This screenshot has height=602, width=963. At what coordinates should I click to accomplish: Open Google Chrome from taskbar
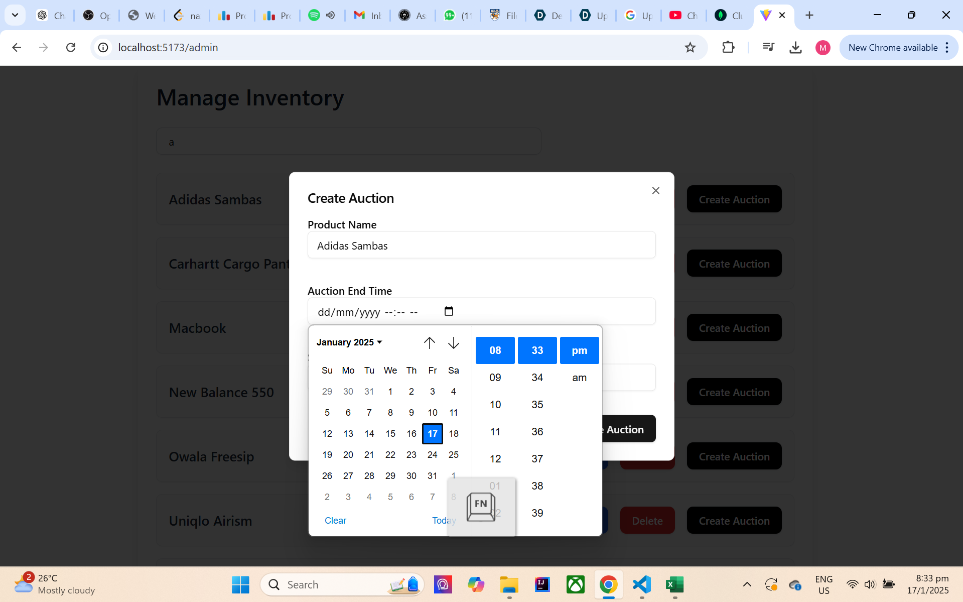point(608,584)
